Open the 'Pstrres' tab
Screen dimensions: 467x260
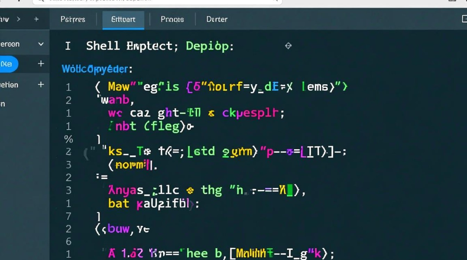pyautogui.click(x=73, y=19)
